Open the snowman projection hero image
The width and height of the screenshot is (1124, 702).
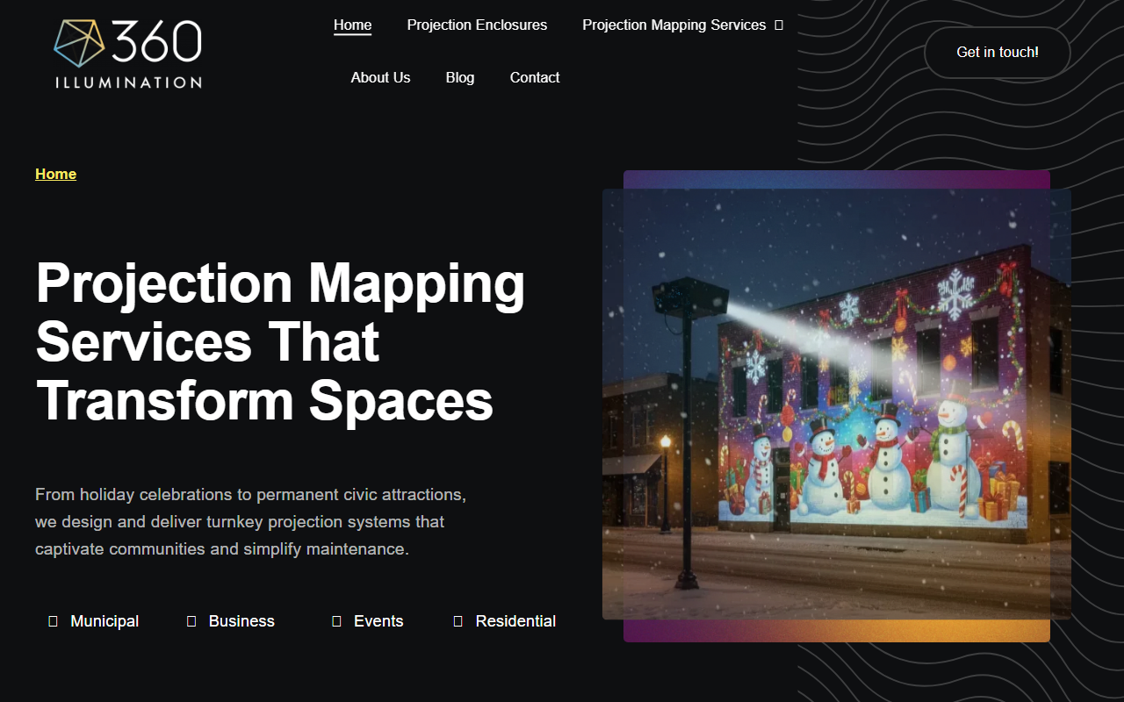pos(837,405)
